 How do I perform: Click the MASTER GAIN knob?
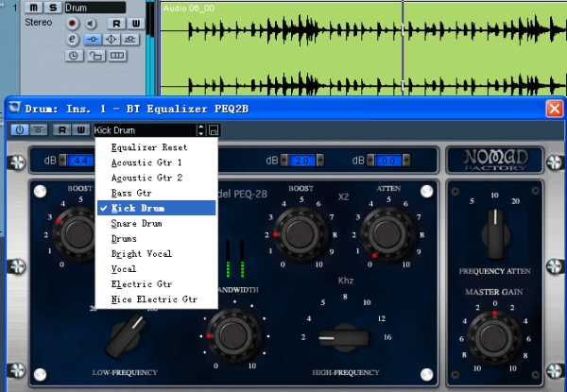click(x=494, y=338)
